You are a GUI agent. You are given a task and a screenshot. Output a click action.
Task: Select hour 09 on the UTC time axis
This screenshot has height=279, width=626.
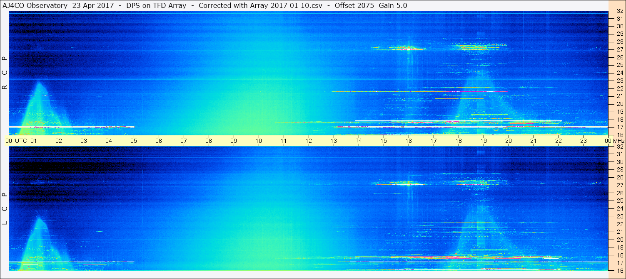pos(234,141)
